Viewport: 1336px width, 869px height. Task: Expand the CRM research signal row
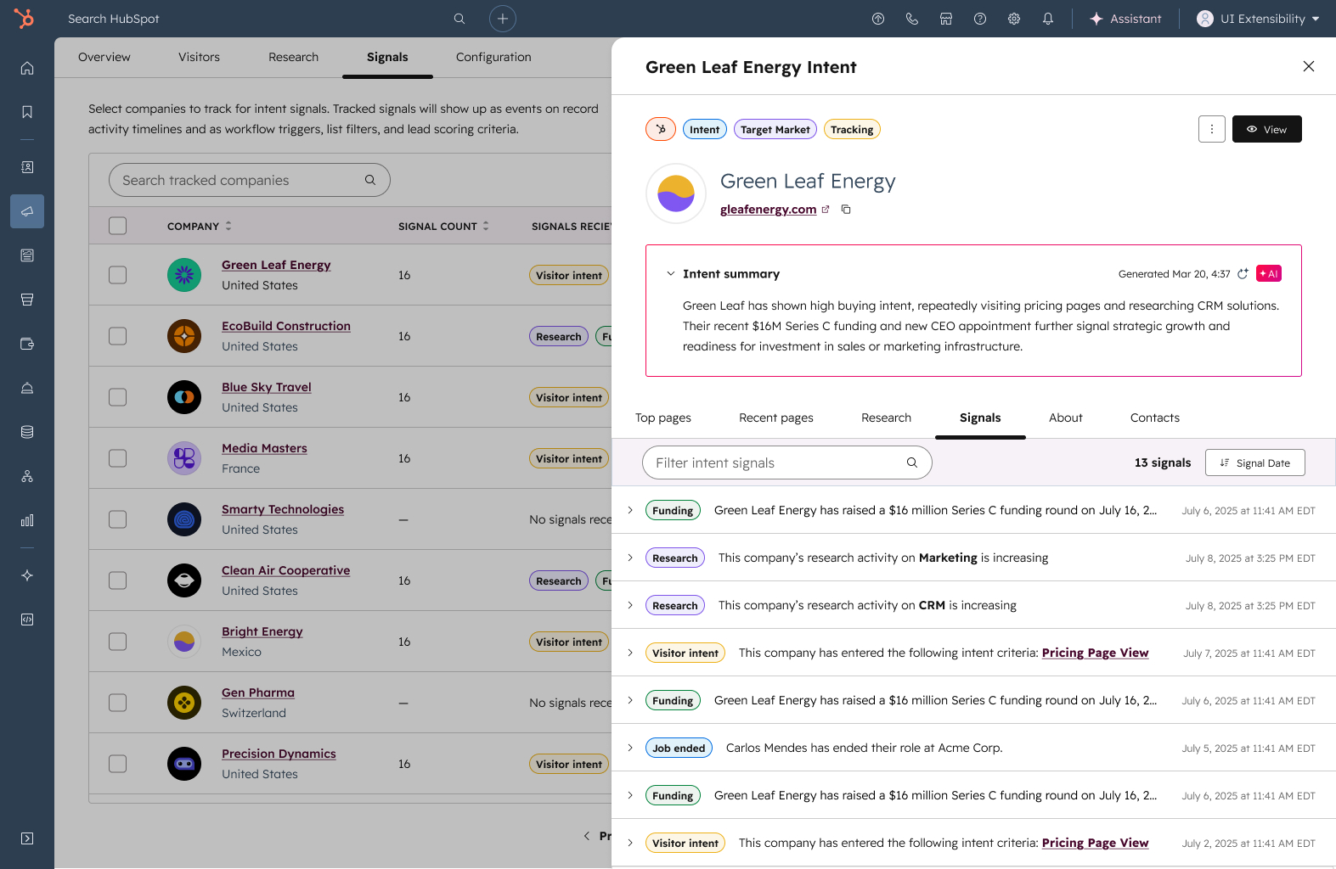tap(630, 605)
